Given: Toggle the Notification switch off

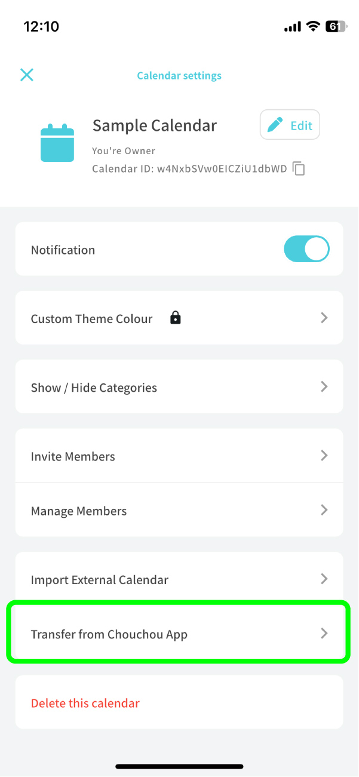Looking at the screenshot, I should (306, 250).
